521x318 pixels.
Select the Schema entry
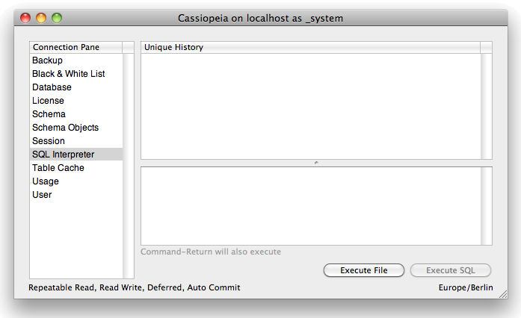click(x=76, y=114)
